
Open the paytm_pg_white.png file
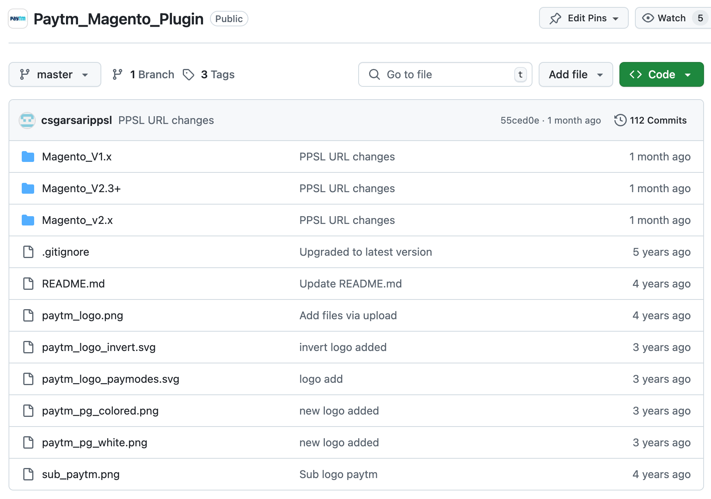(95, 442)
